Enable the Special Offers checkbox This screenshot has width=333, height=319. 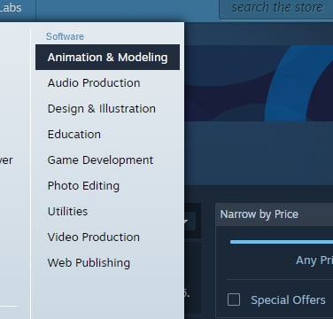tap(234, 300)
